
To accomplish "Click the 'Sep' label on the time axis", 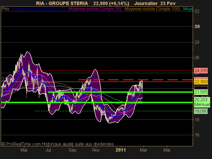I will click(72, 150).
